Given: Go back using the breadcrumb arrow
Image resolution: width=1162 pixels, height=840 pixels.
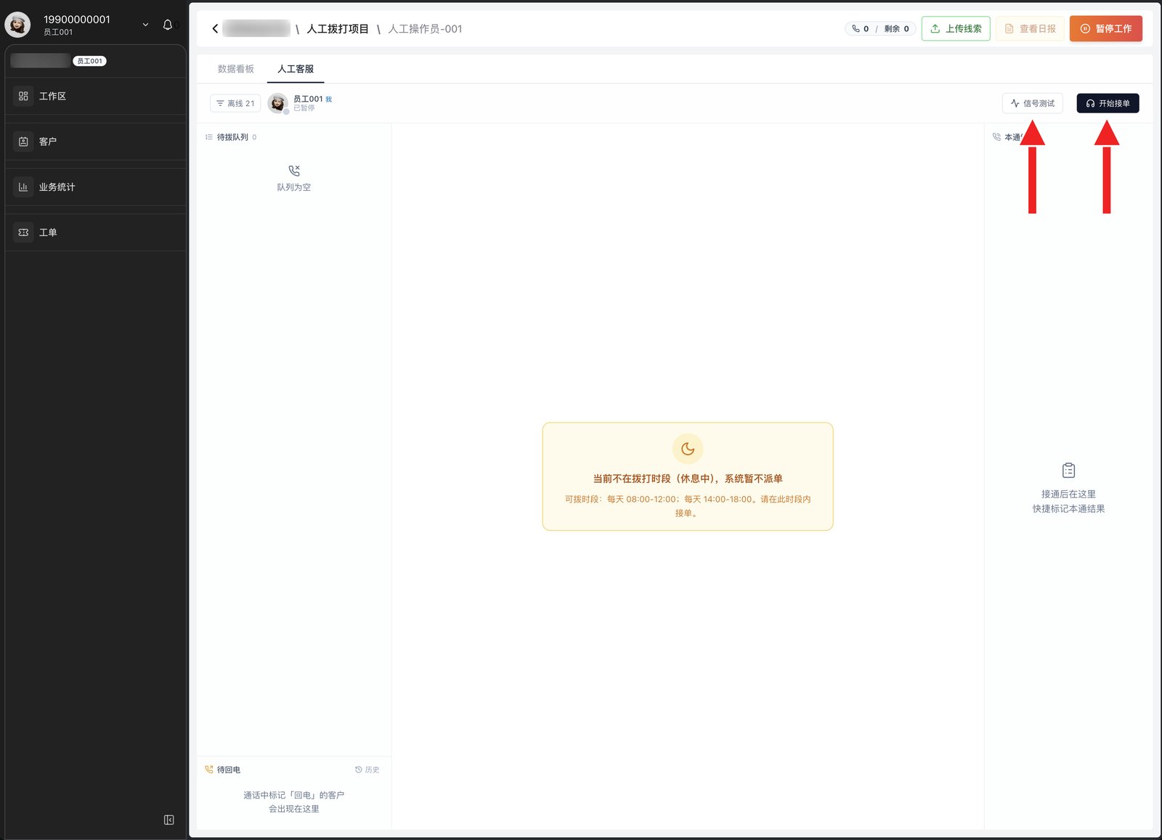Looking at the screenshot, I should coord(215,29).
